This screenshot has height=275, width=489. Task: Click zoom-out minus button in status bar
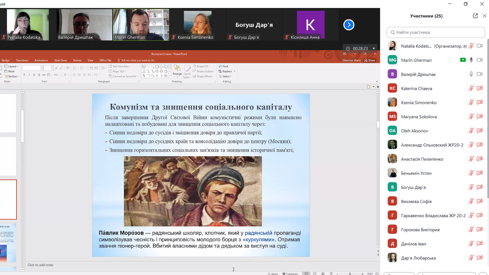337,274
